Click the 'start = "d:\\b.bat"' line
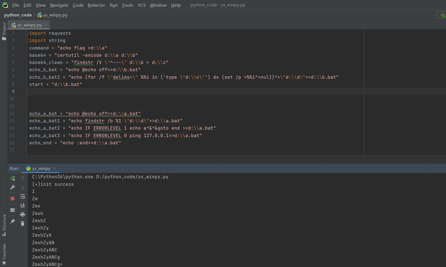Viewport: 446px width, 267px height. point(56,84)
